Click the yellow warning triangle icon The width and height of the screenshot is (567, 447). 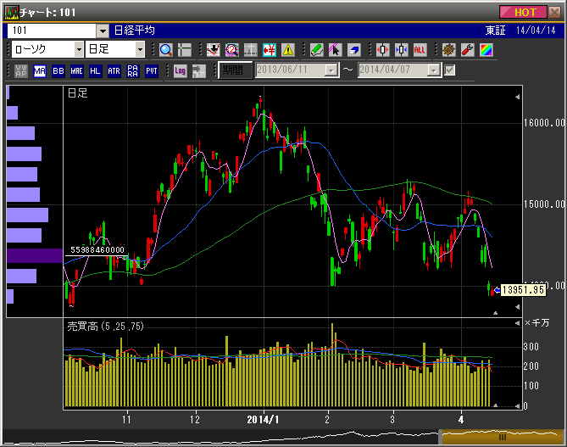[287, 50]
